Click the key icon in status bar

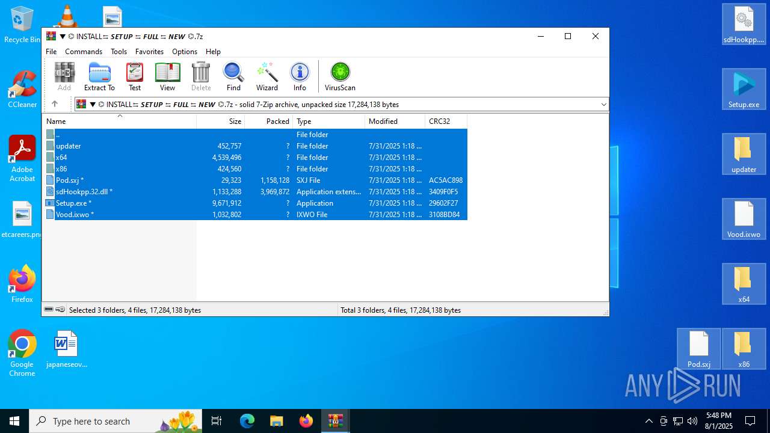(x=60, y=310)
